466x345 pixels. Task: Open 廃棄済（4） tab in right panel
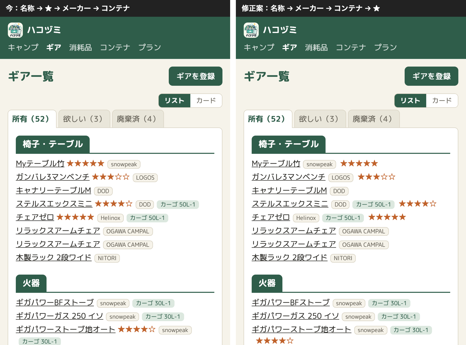pos(374,119)
